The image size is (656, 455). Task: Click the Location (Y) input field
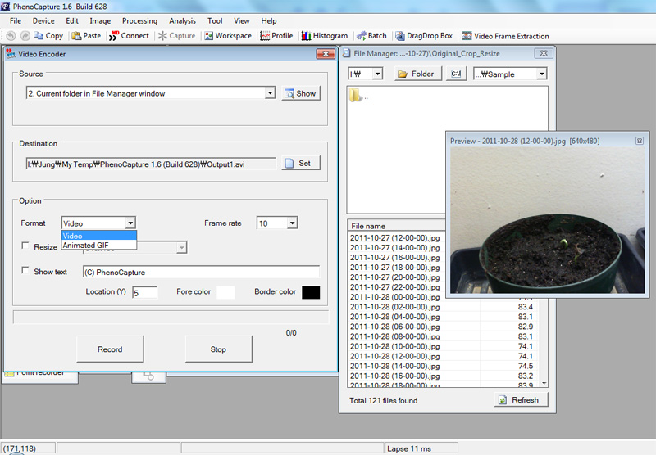[x=144, y=292]
